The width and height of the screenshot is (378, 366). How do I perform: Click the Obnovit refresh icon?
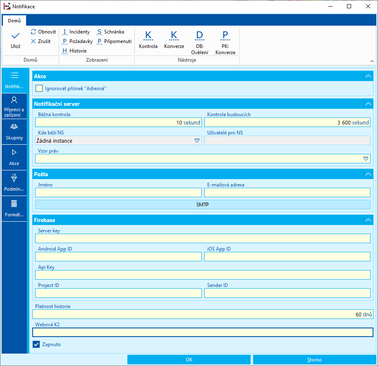click(33, 32)
